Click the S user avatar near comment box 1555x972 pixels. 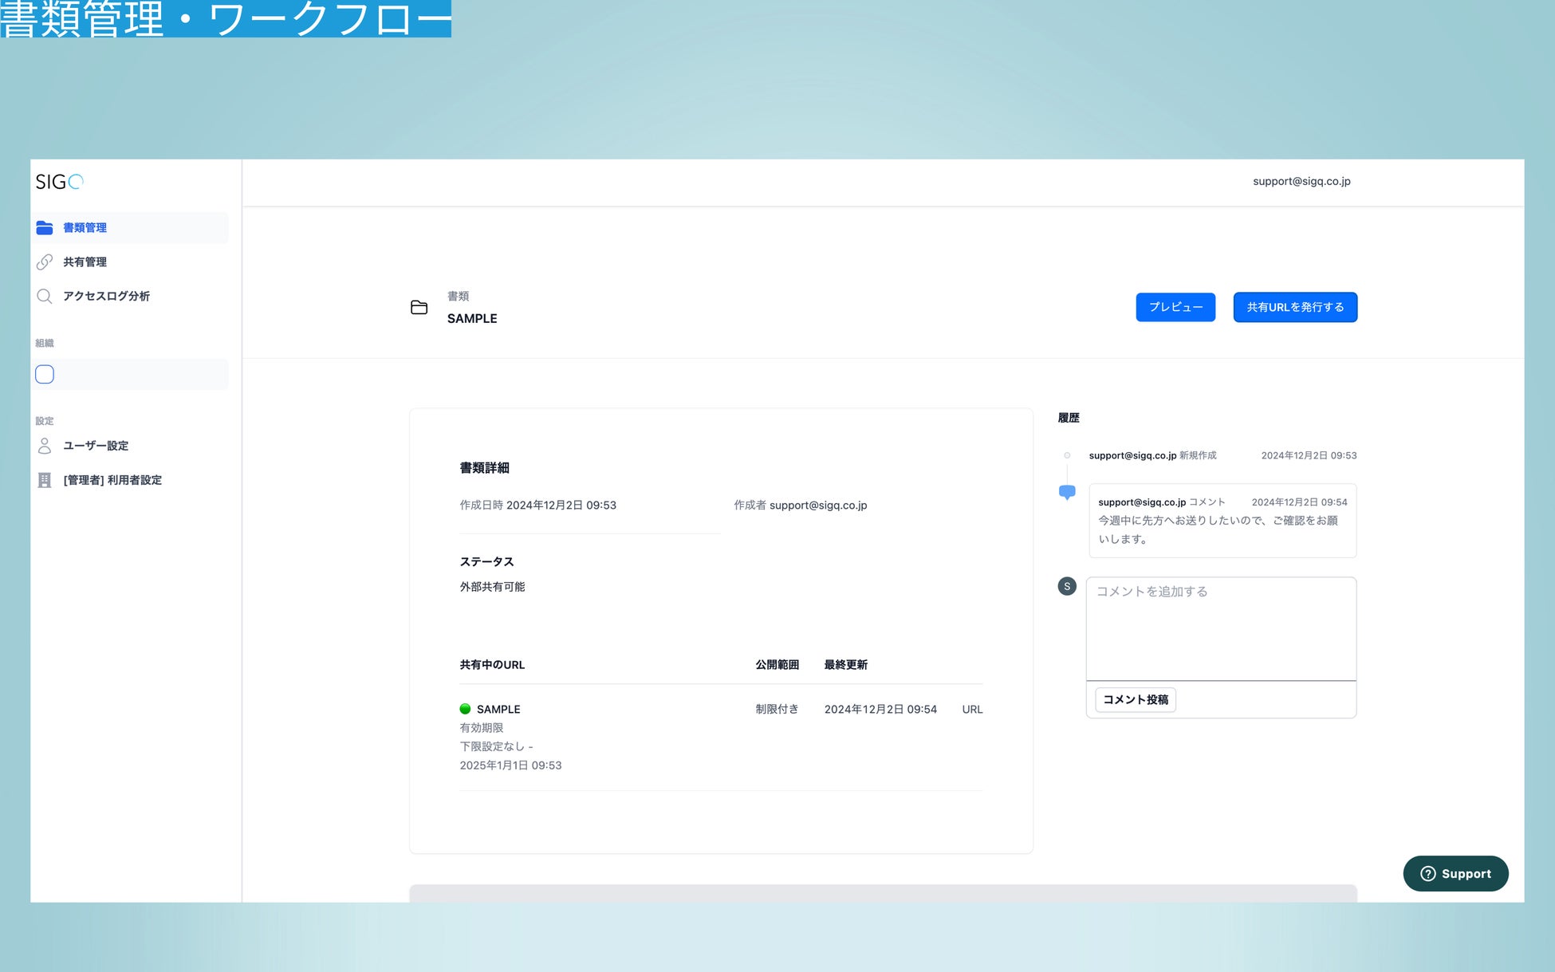click(x=1067, y=587)
